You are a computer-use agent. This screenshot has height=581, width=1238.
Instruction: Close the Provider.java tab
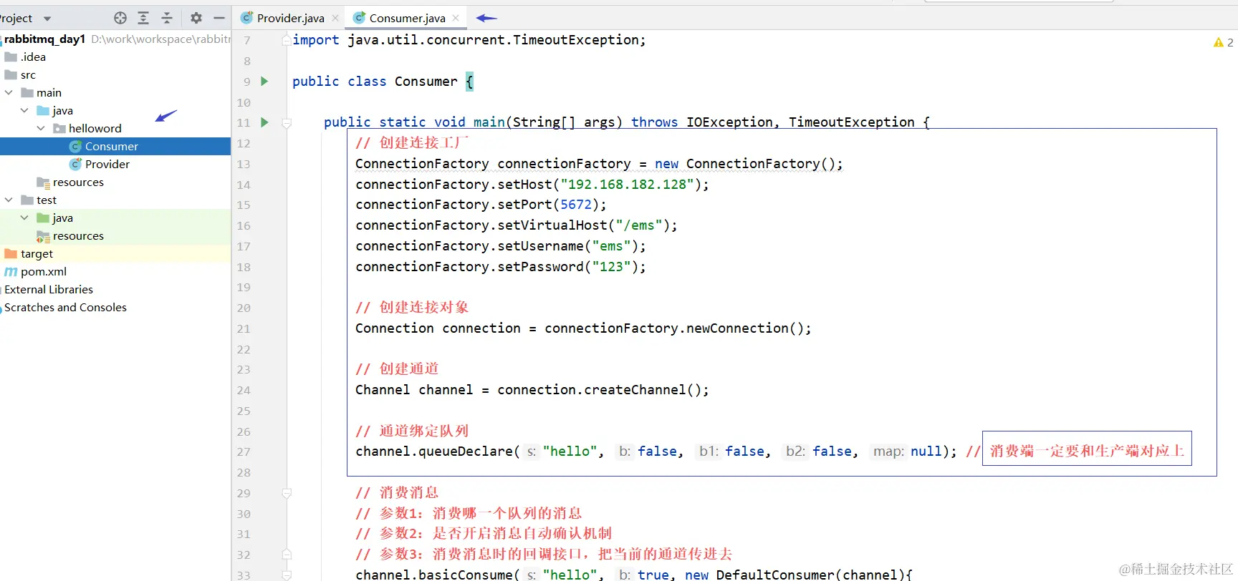pyautogui.click(x=335, y=18)
